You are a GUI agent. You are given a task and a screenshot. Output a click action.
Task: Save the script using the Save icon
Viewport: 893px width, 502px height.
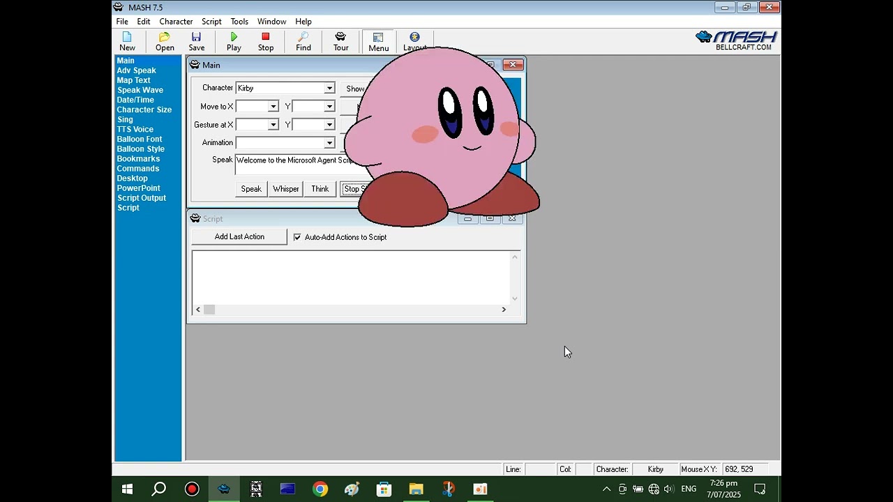[x=197, y=42]
